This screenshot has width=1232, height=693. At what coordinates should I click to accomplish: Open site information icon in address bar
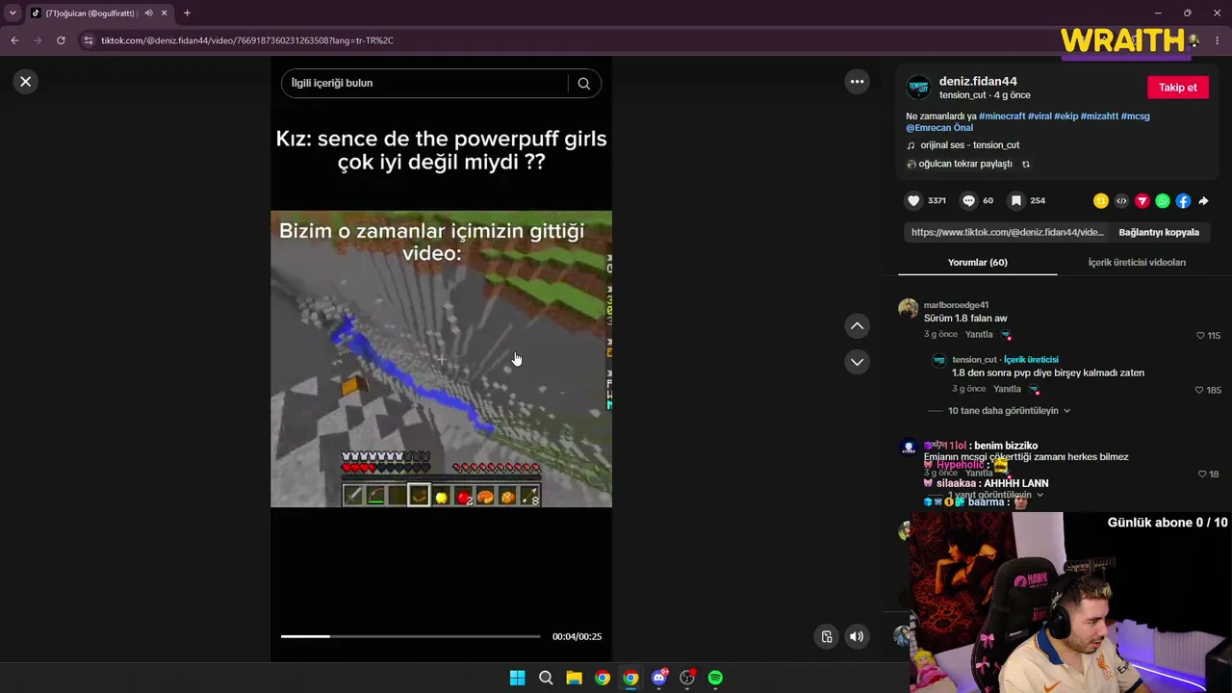point(89,40)
